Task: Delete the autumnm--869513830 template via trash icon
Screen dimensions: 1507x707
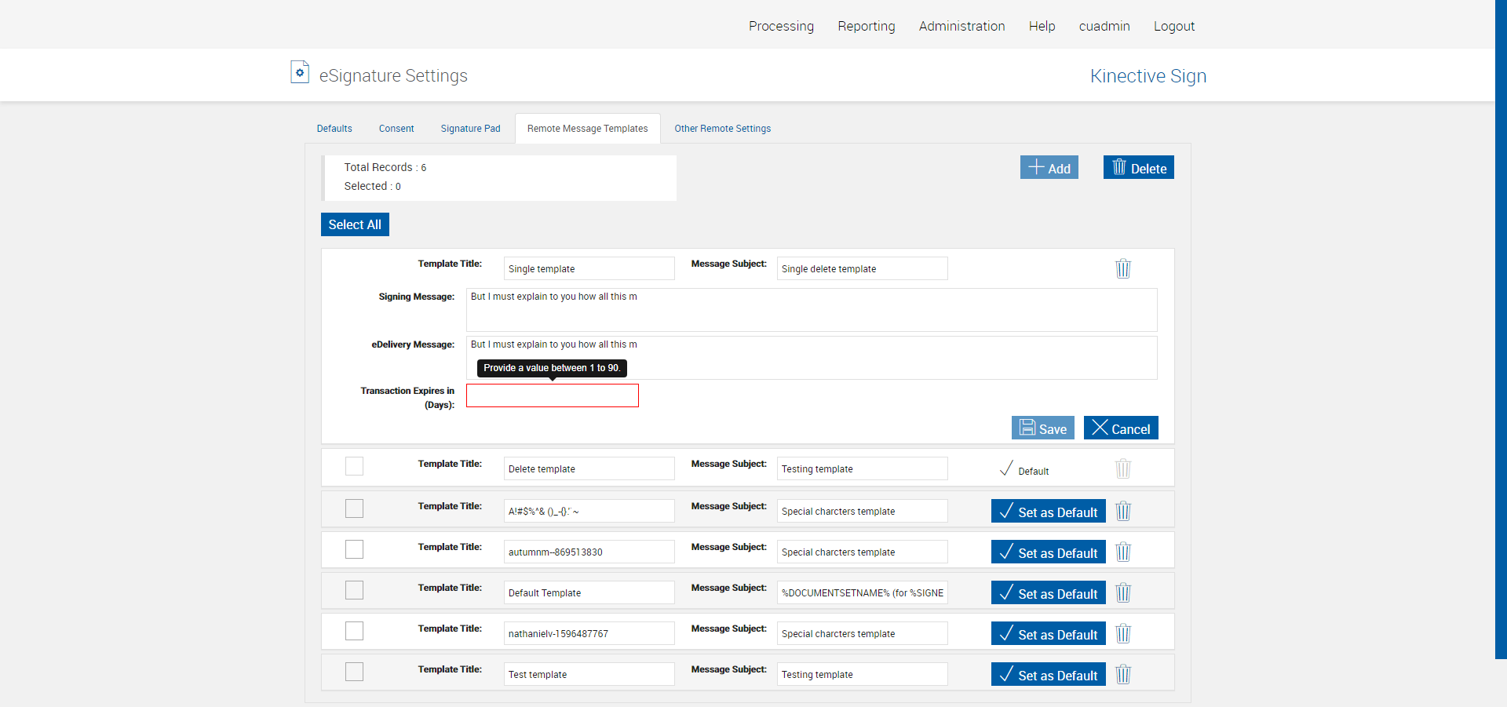Action: click(1122, 552)
